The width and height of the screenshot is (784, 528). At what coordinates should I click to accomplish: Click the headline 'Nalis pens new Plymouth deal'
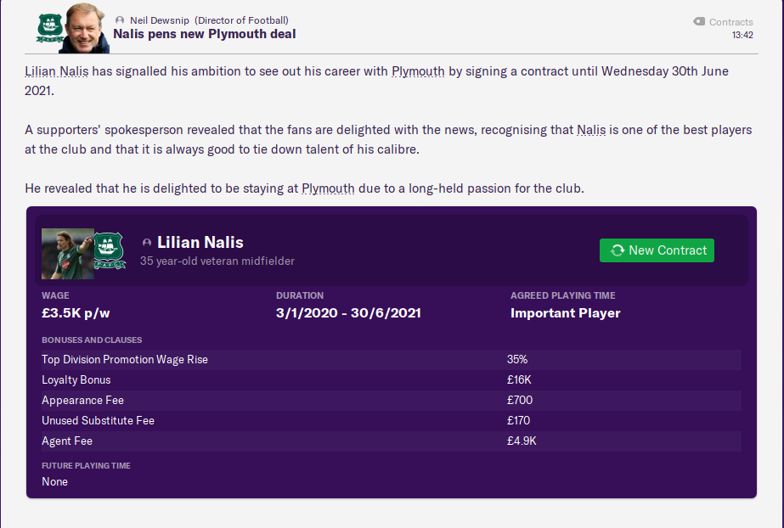point(205,35)
